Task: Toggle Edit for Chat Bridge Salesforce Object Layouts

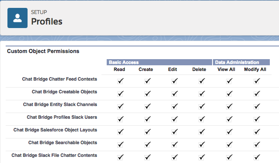Action: click(x=174, y=132)
